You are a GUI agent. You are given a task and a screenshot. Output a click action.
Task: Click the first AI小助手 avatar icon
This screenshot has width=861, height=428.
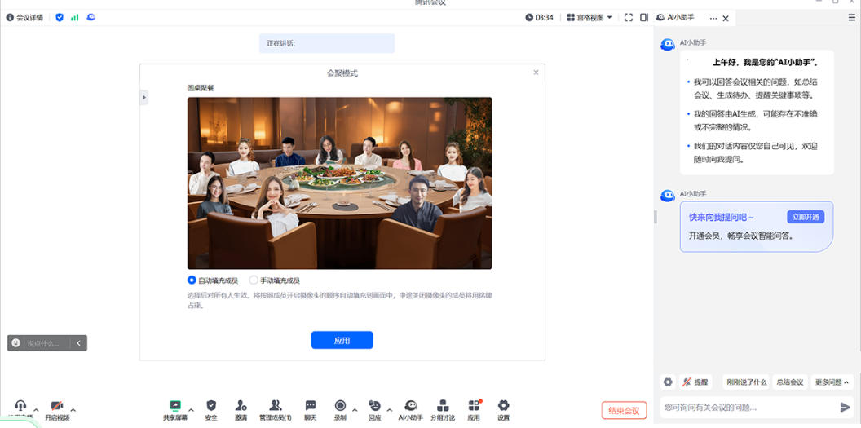[x=668, y=45]
